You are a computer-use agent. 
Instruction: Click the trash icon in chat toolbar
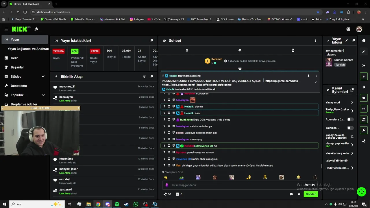[x=187, y=50]
